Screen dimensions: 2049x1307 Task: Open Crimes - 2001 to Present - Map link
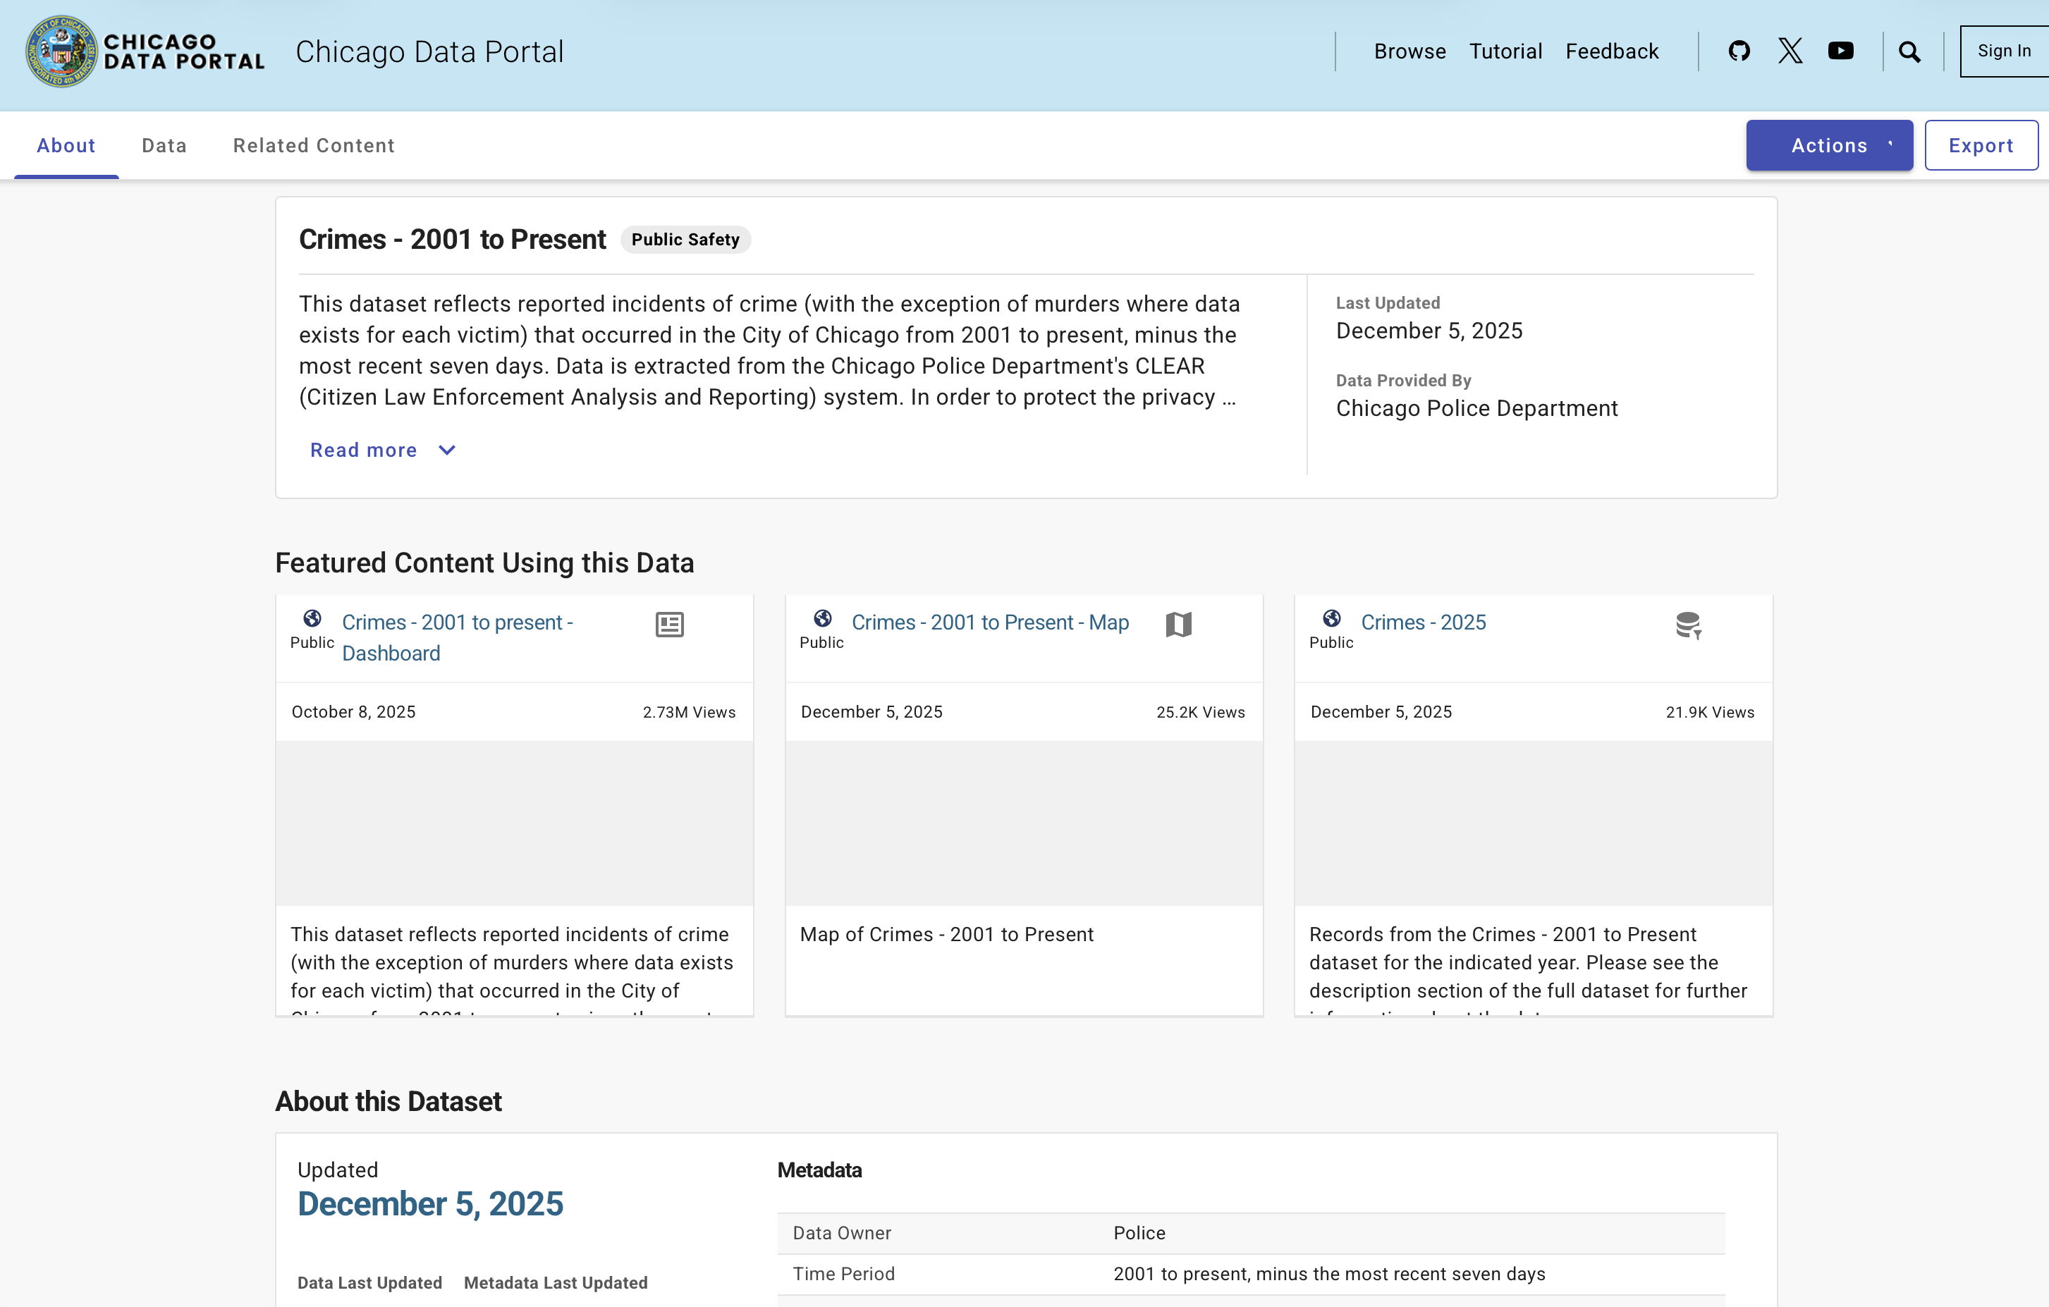click(x=990, y=622)
